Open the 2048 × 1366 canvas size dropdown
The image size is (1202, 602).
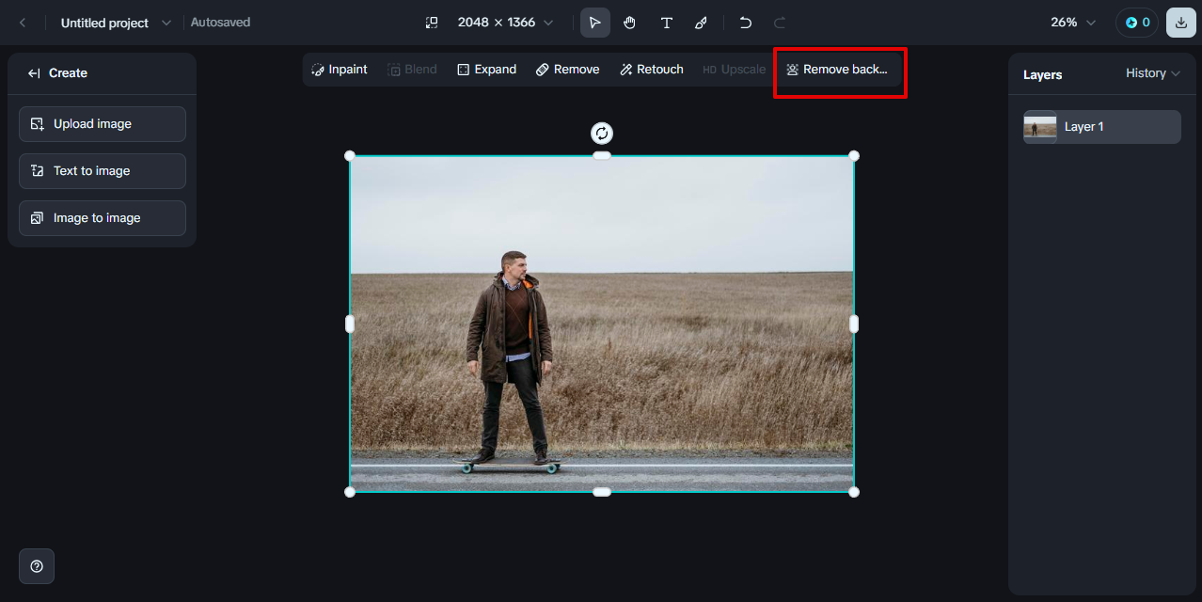[x=505, y=23]
